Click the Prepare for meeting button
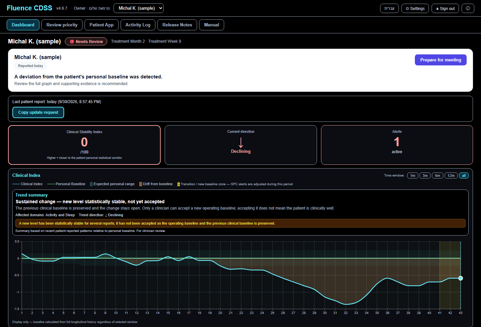The image size is (481, 327). click(x=441, y=60)
